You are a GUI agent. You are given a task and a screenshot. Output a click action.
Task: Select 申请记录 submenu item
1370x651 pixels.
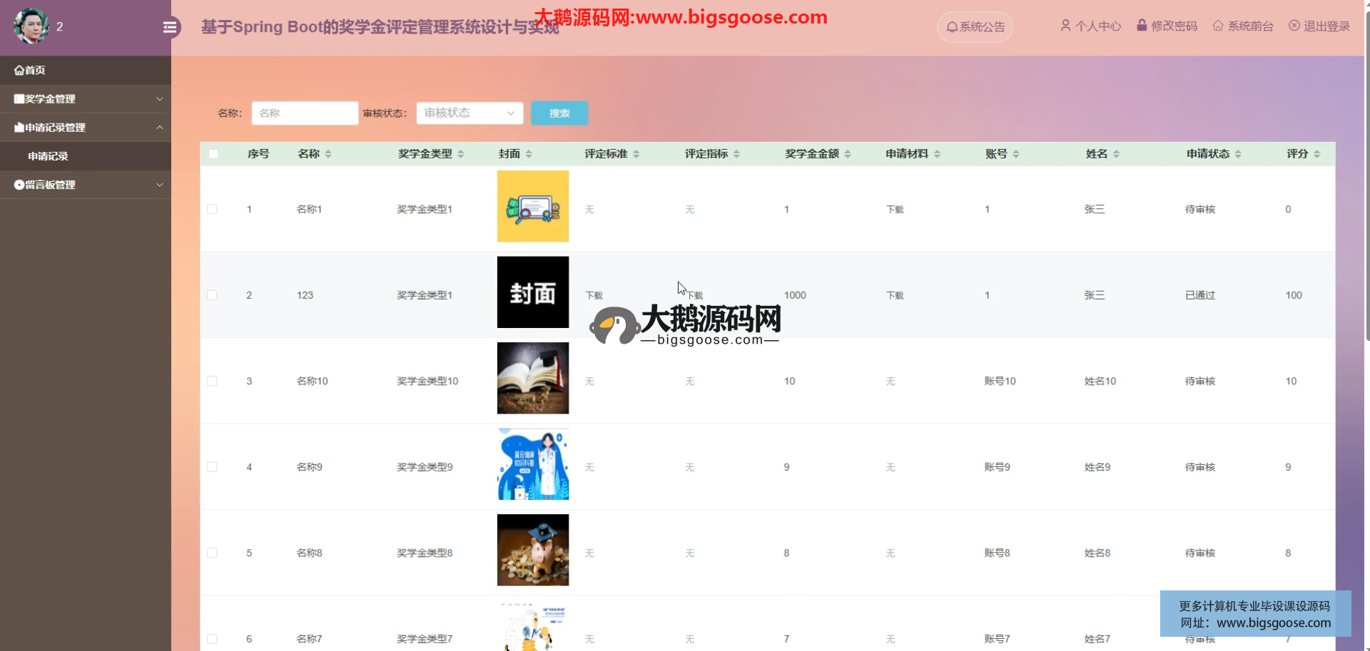[x=49, y=156]
